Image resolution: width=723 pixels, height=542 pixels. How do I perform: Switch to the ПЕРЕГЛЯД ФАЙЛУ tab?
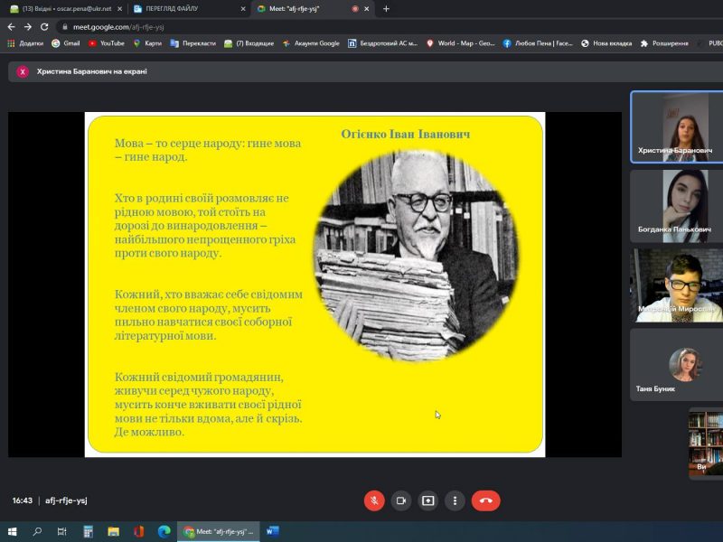tap(185, 8)
